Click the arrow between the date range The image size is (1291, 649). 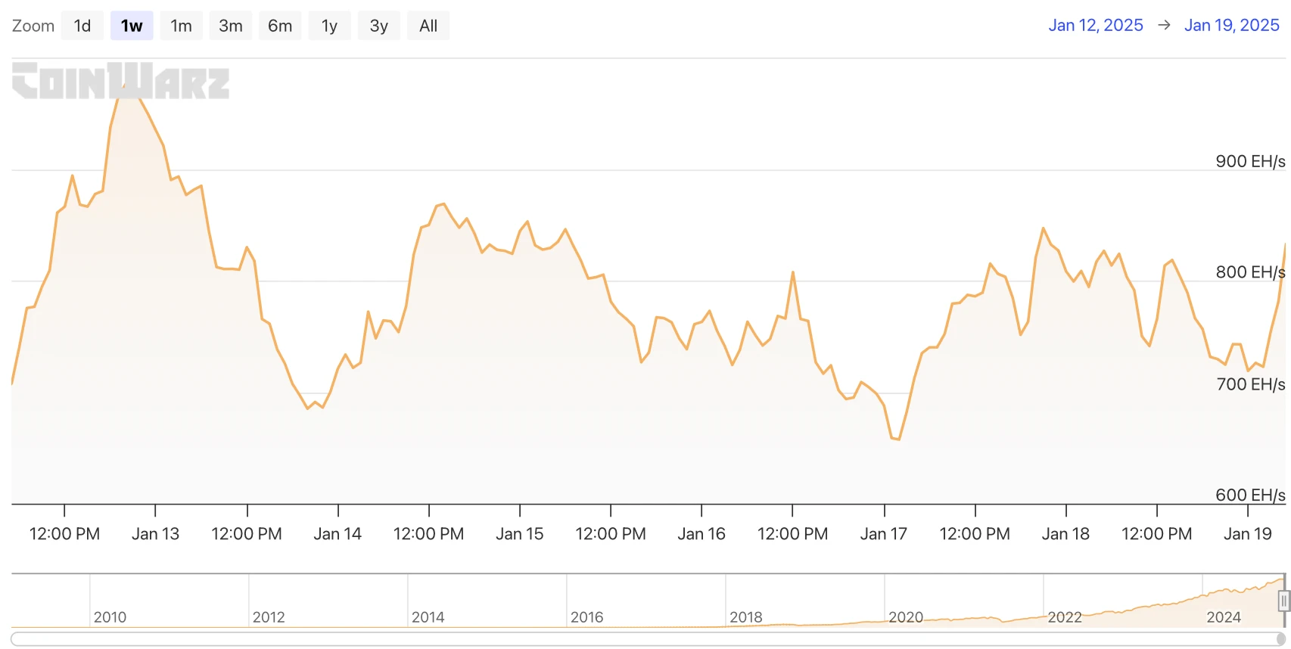(1164, 25)
